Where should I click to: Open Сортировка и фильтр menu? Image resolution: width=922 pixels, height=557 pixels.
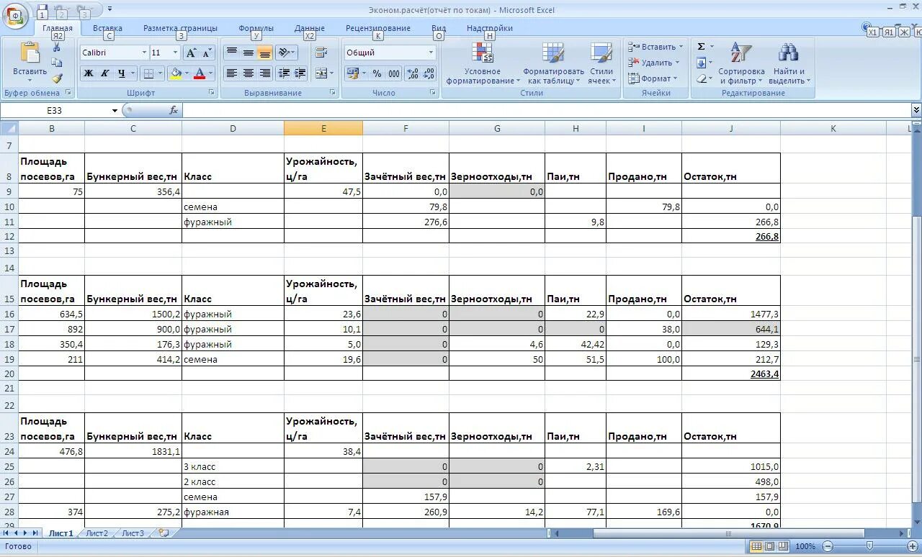pyautogui.click(x=741, y=63)
